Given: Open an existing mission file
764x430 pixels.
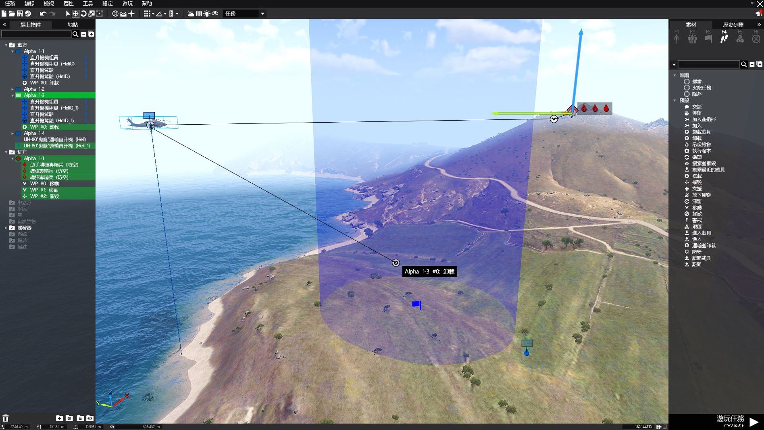Looking at the screenshot, I should click(12, 13).
